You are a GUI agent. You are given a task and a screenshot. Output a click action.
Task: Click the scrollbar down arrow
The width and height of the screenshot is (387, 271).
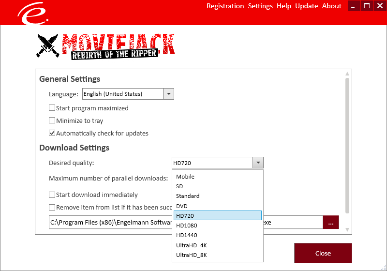[x=347, y=230]
